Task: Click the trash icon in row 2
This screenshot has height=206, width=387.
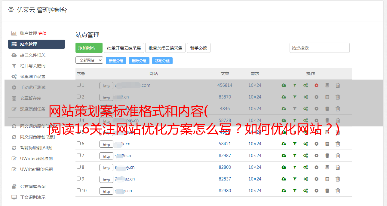Action: pos(338,97)
